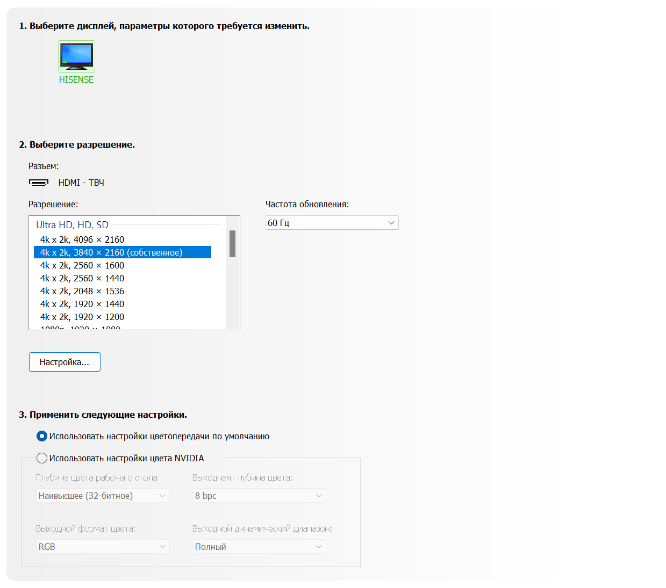Viewport: 666px width, 588px height.
Task: Pick the 1920 × 1200 resolution option
Action: pyautogui.click(x=82, y=317)
